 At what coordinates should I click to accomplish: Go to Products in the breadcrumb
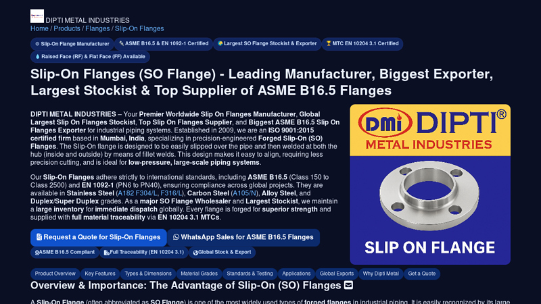[x=67, y=28]
